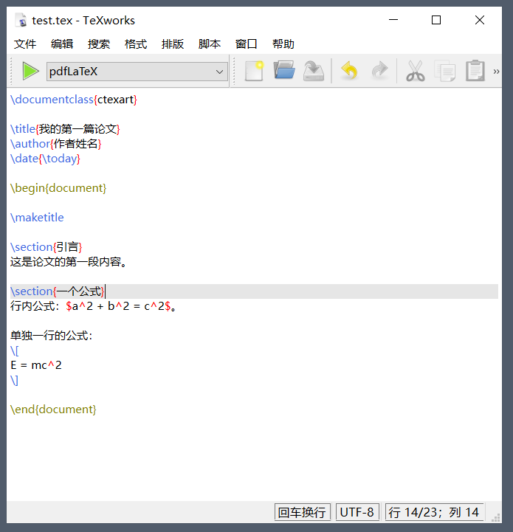Click the E = mc^2 line

36,365
